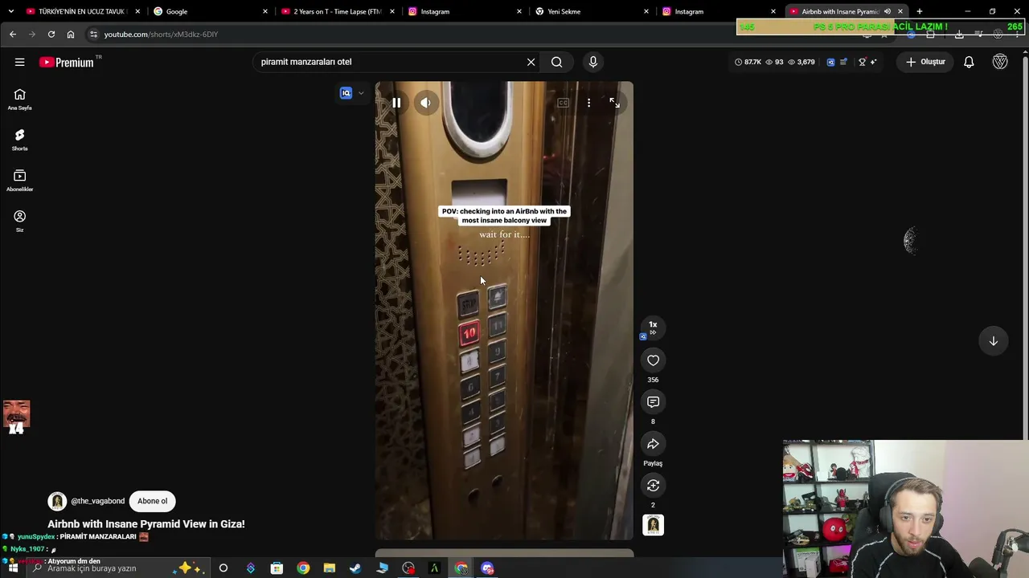
Task: Go back in browser history
Action: (13, 35)
